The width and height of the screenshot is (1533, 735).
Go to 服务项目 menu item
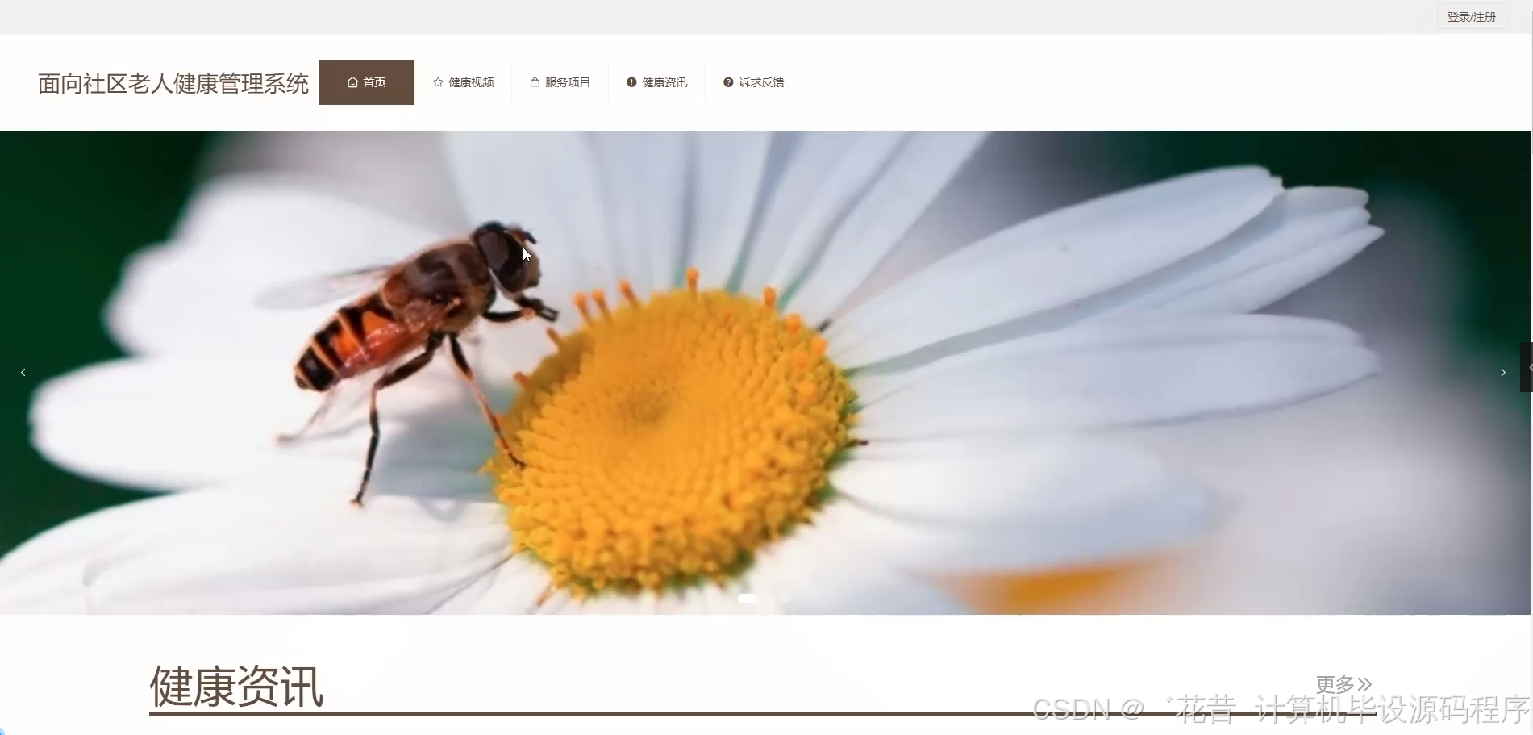point(560,82)
